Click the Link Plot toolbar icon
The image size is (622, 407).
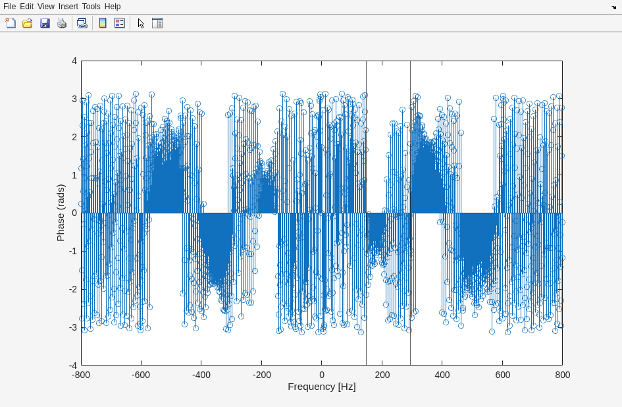point(82,23)
